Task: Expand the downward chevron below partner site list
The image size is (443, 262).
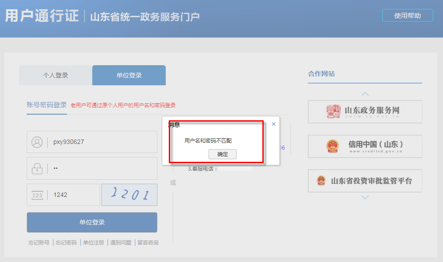Action: click(365, 197)
